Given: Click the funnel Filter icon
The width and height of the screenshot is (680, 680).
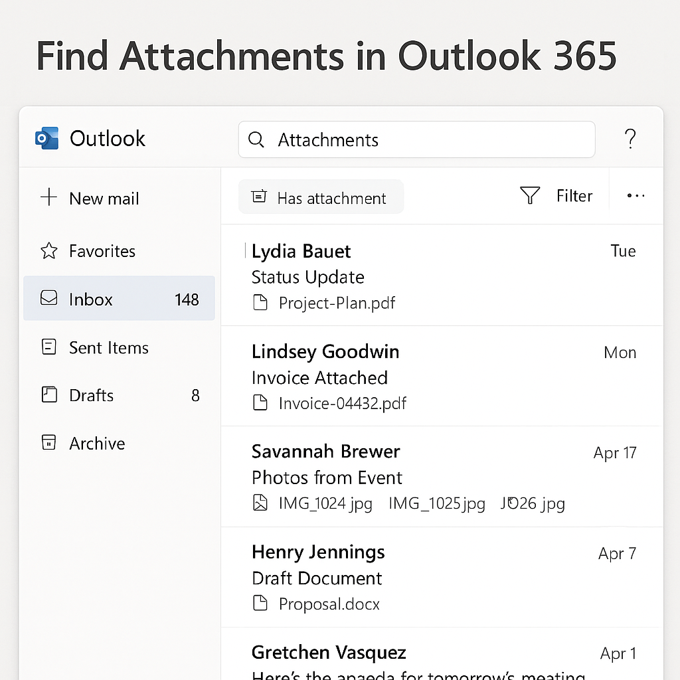Looking at the screenshot, I should point(530,195).
